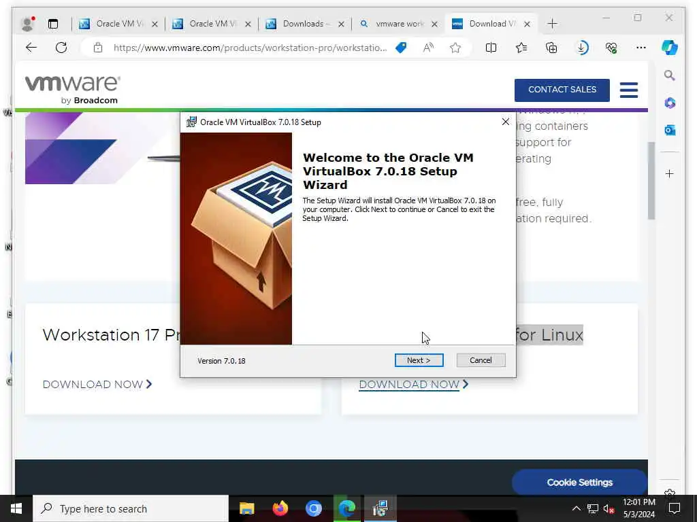Click the VMware by Broadcom logo
The height and width of the screenshot is (522, 697).
[x=72, y=90]
